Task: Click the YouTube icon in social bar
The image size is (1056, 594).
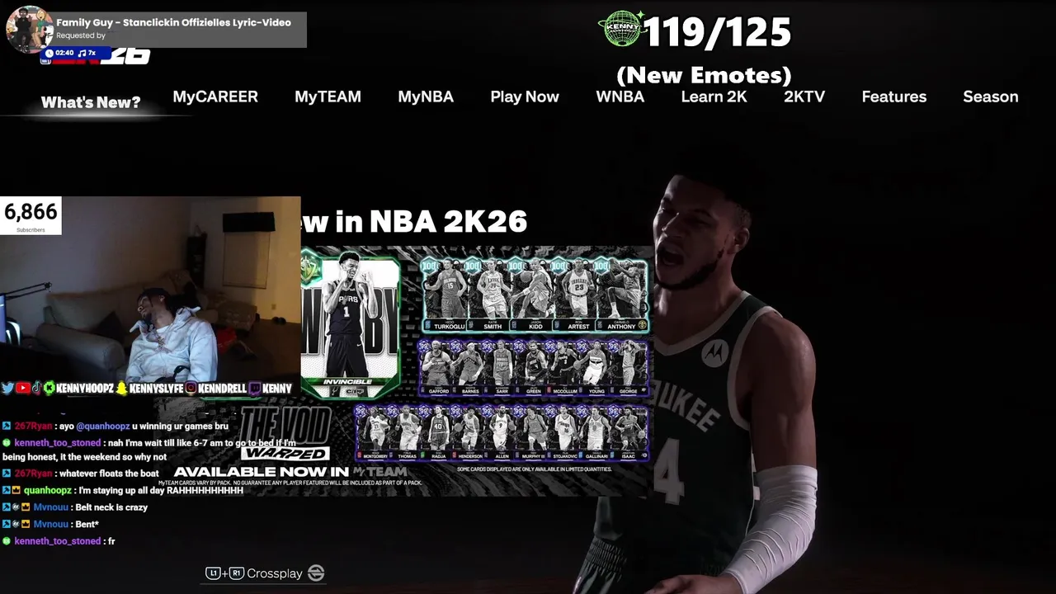Action: point(23,388)
